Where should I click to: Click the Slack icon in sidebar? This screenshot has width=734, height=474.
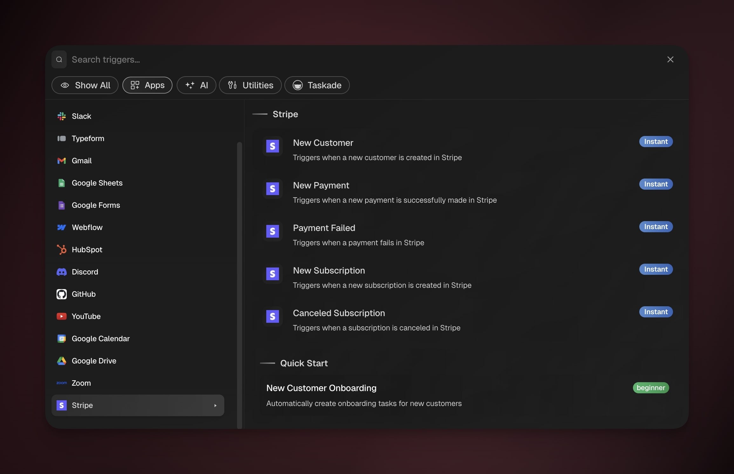[x=61, y=116]
